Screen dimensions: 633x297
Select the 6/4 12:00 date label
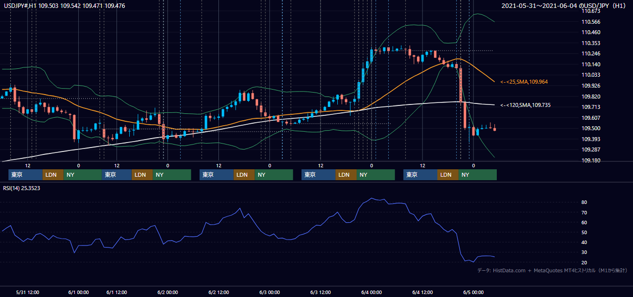422,293
